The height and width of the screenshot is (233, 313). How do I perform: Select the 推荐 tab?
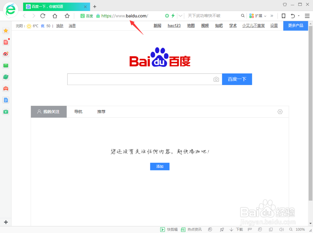(x=101, y=111)
